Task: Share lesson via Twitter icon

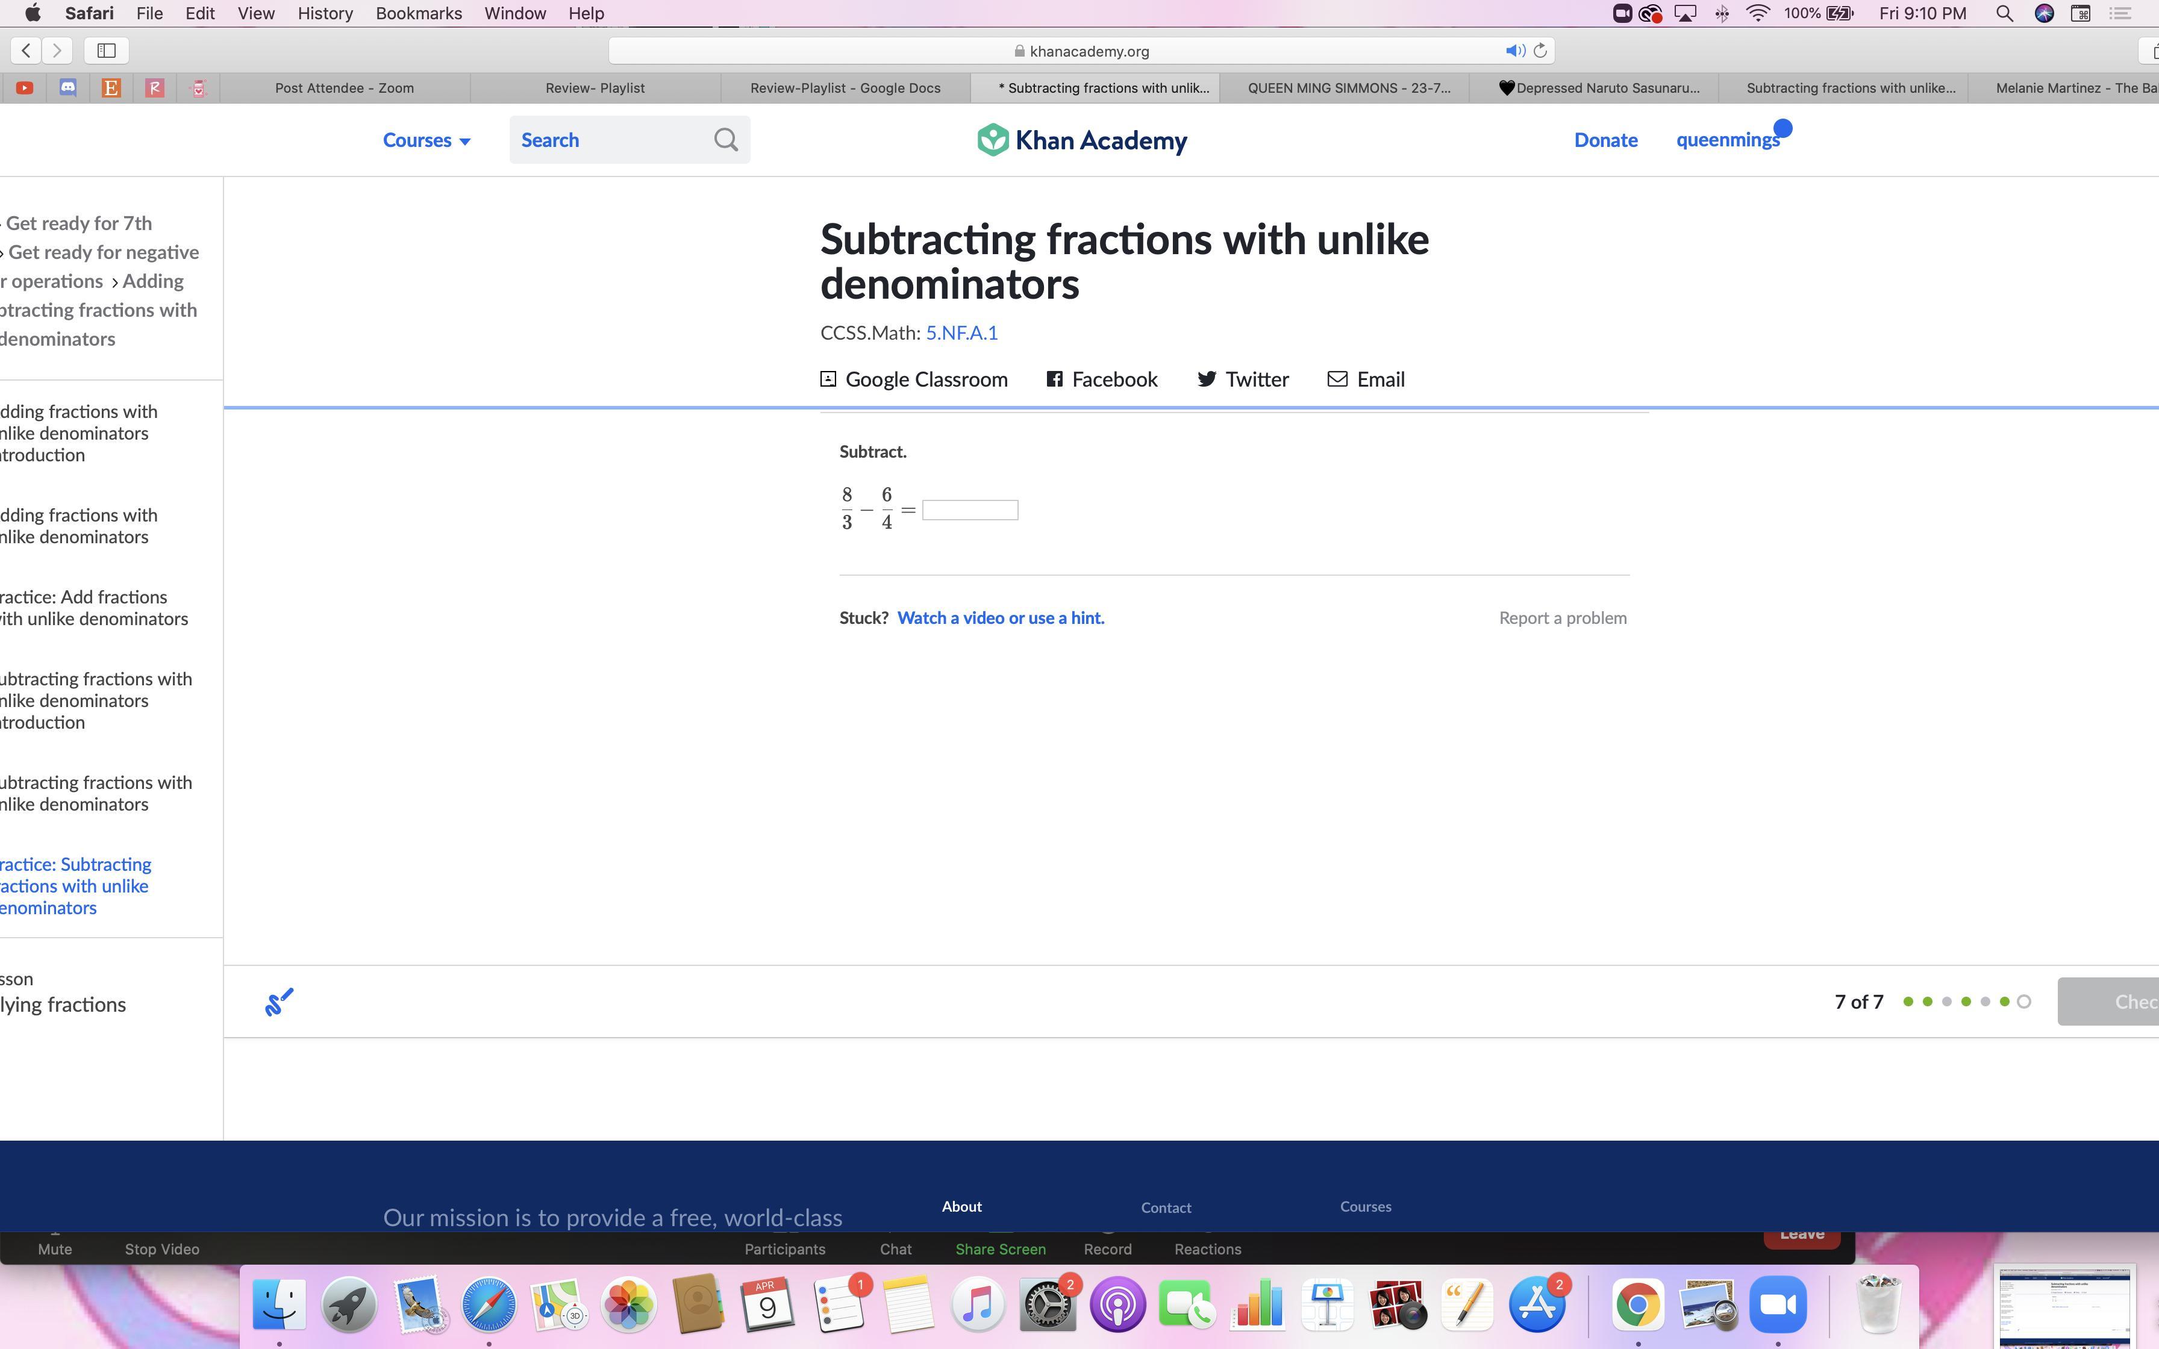Action: pos(1206,379)
